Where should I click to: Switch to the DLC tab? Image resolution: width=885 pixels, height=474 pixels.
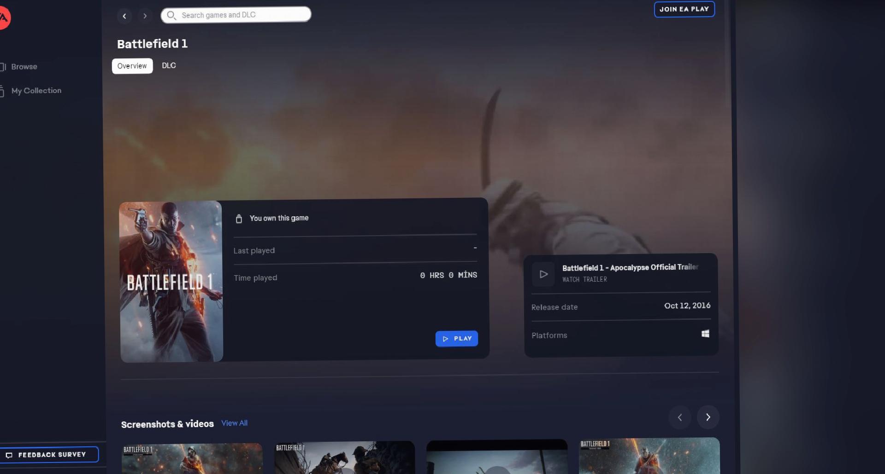(x=169, y=65)
